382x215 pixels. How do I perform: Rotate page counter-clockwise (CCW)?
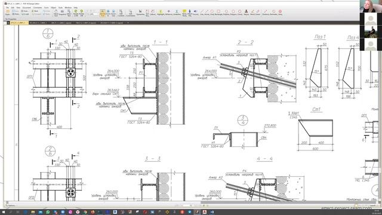76,13
